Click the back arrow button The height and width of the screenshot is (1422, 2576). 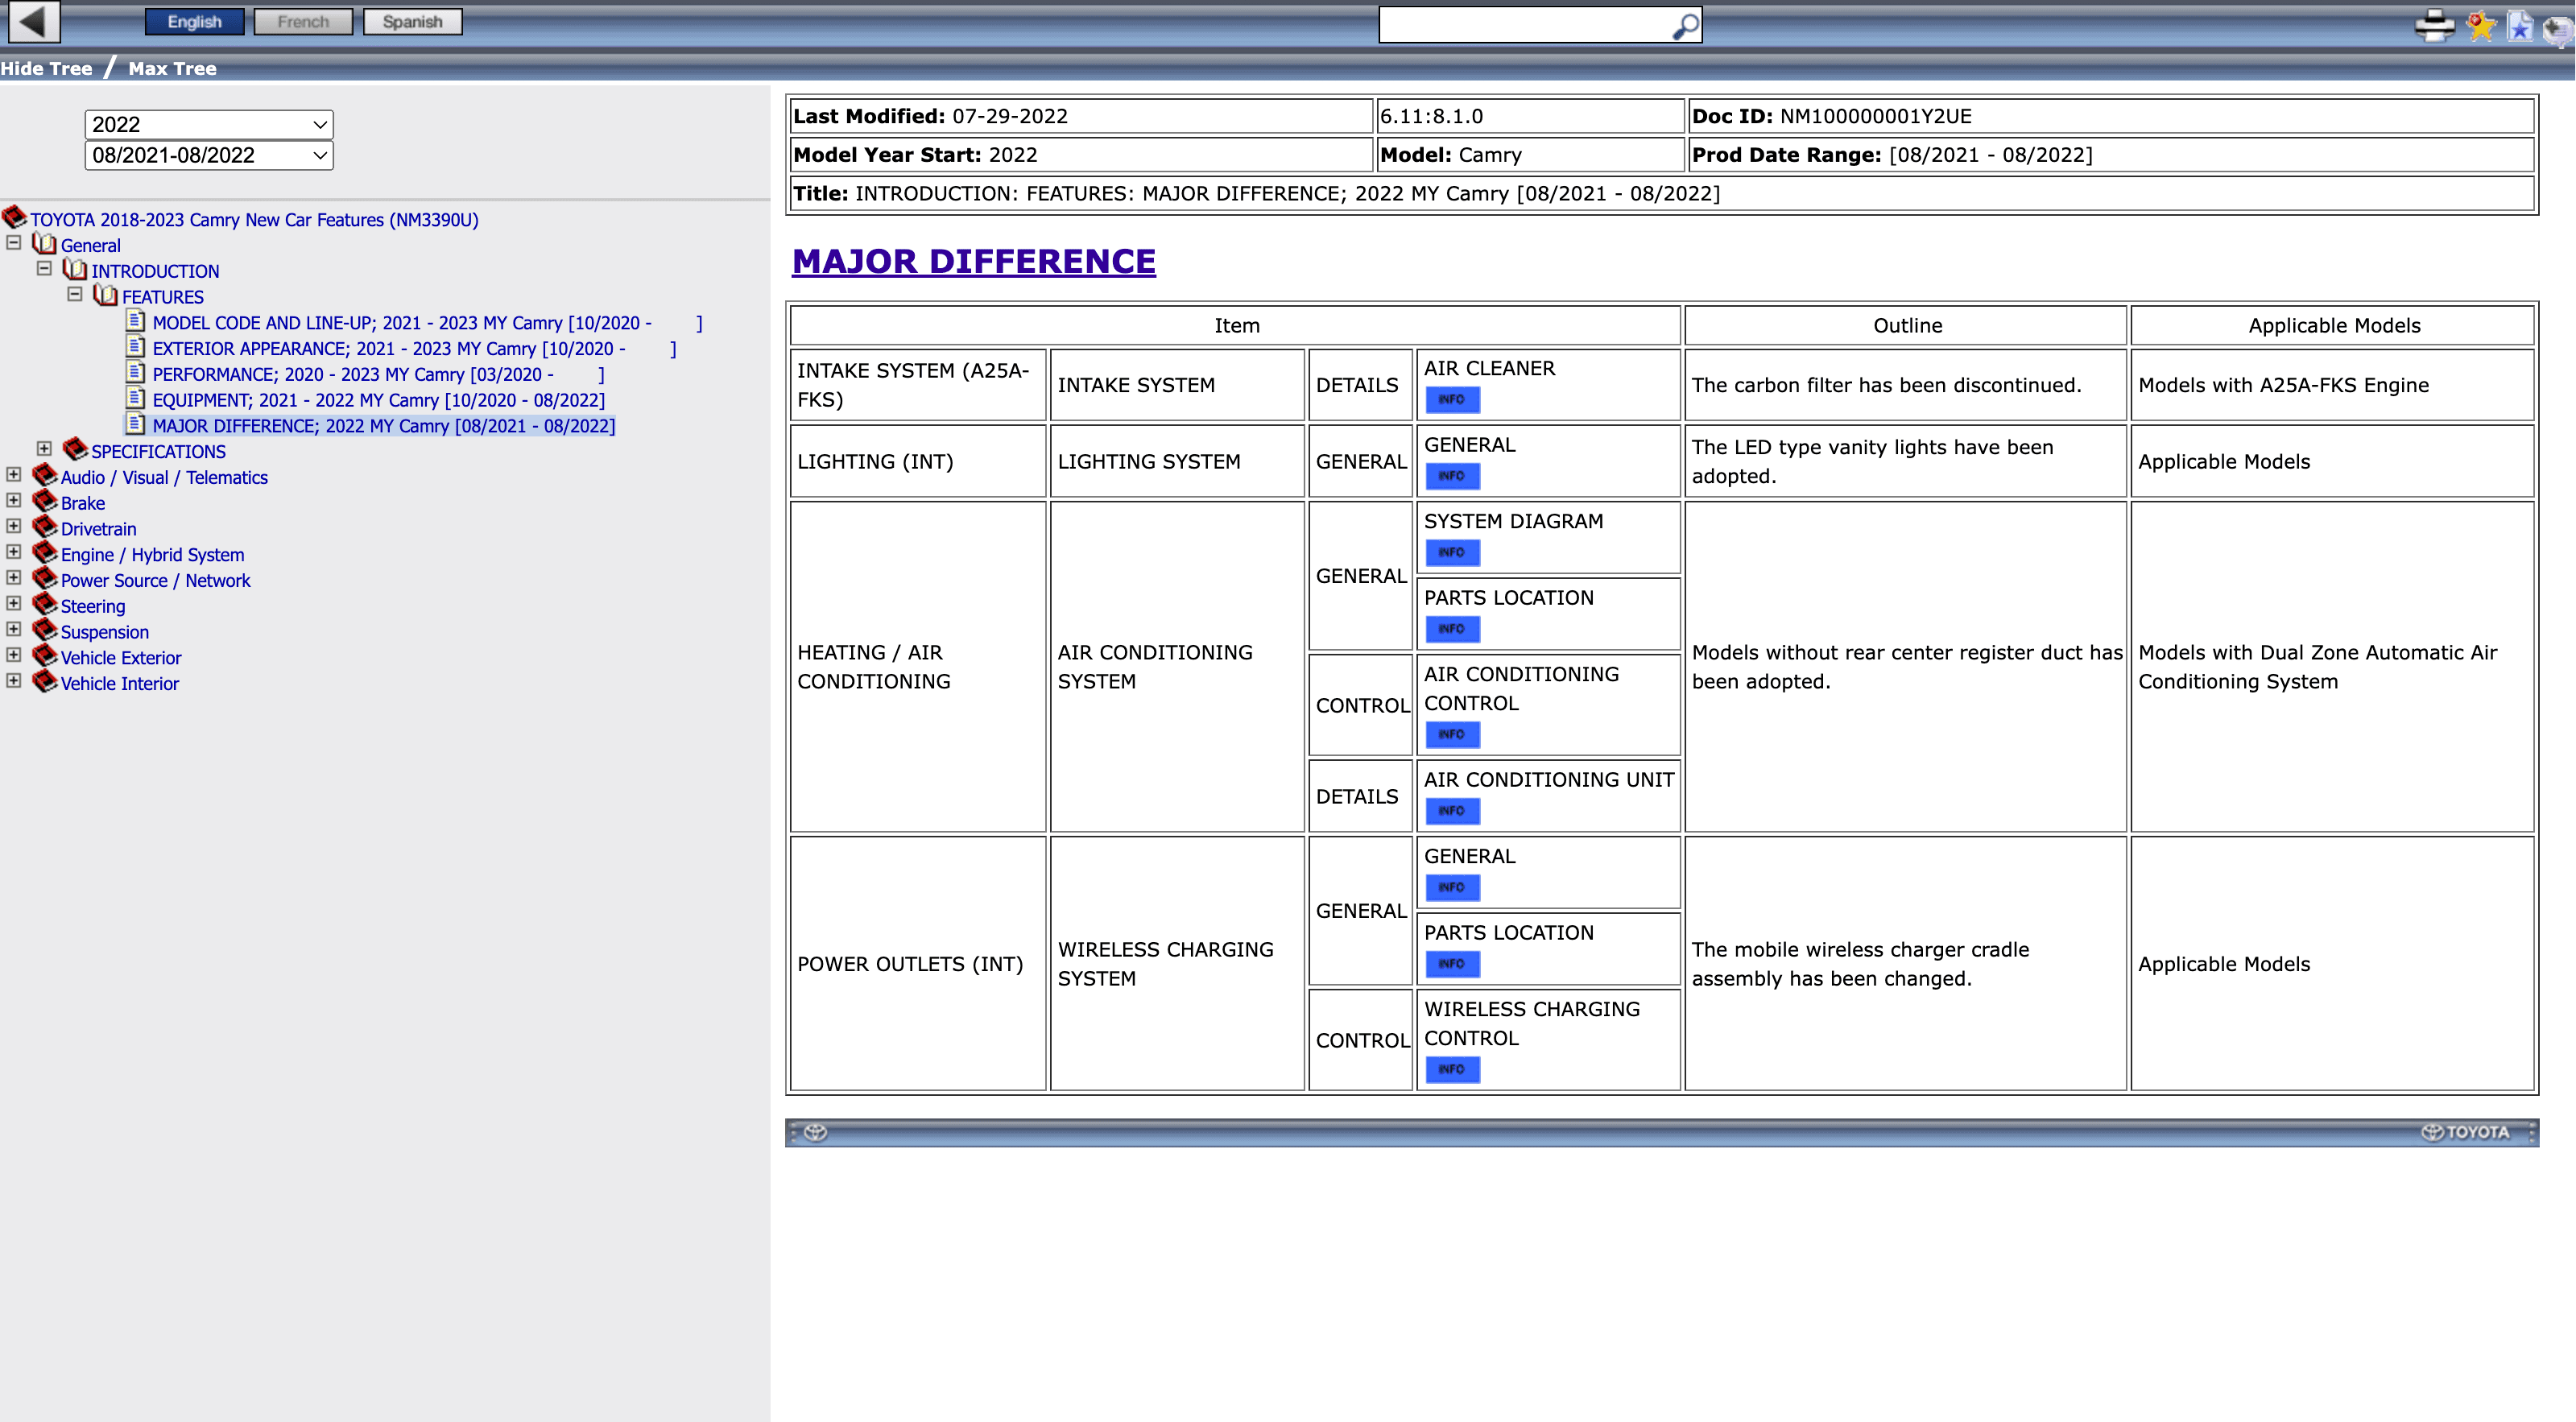(x=33, y=21)
